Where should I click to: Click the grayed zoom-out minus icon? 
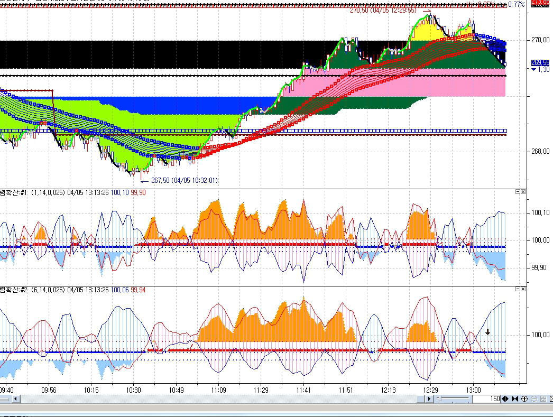click(x=533, y=399)
